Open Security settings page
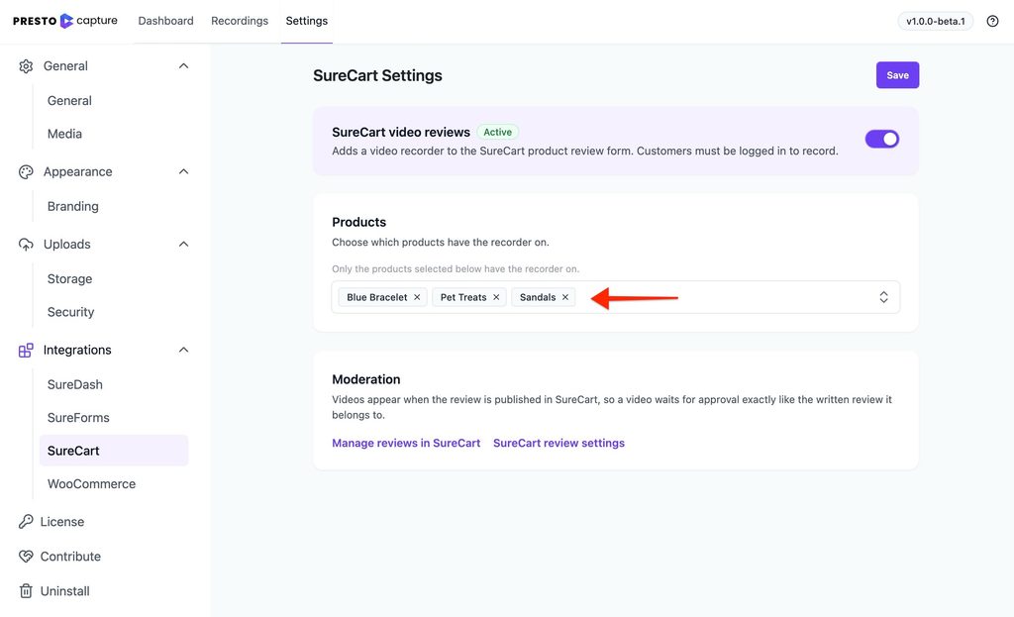 tap(70, 312)
